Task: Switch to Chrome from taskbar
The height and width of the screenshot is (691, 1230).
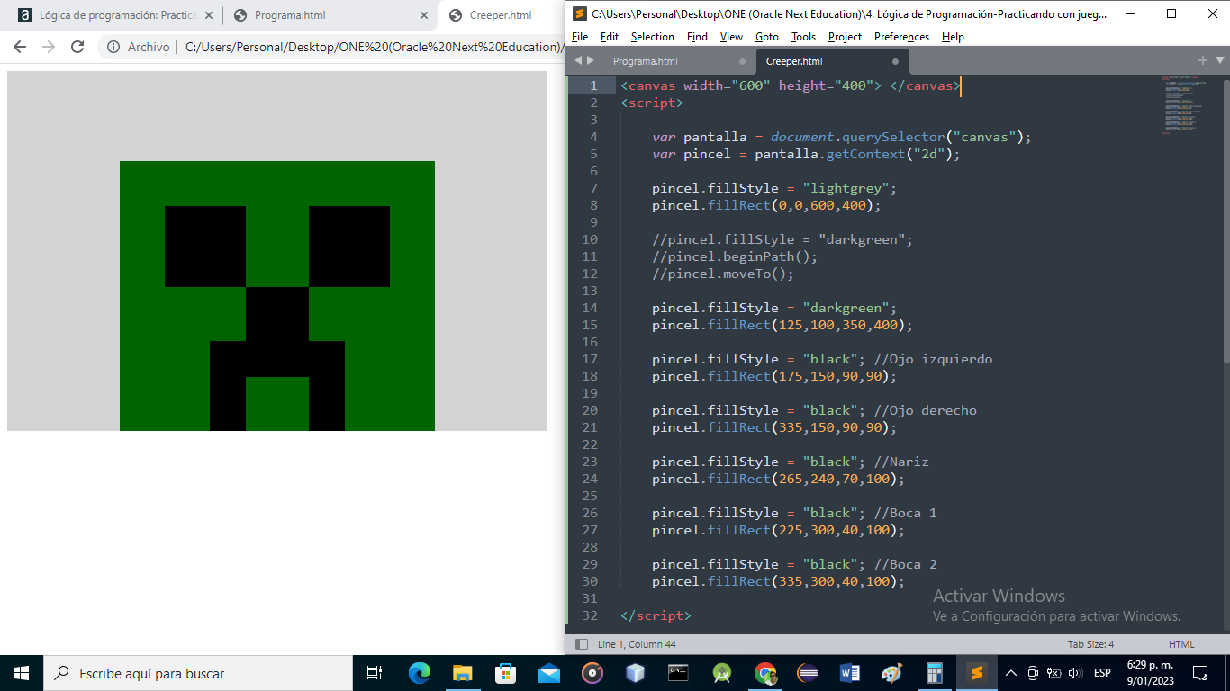Action: (x=764, y=673)
